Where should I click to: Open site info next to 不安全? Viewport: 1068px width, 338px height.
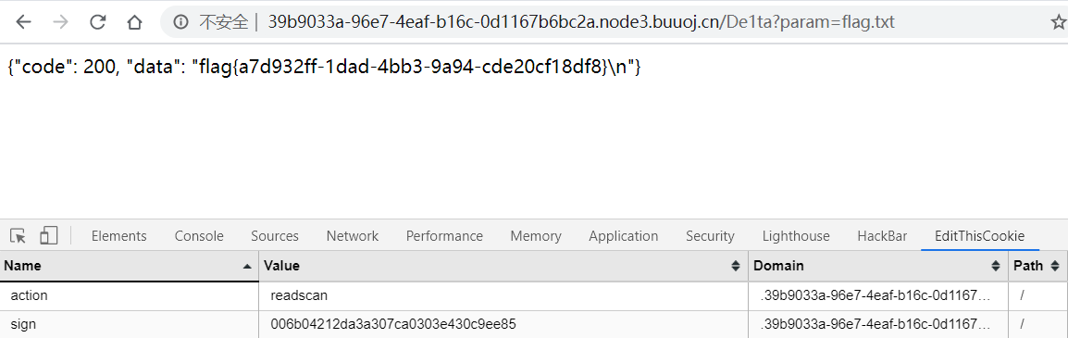click(x=181, y=22)
